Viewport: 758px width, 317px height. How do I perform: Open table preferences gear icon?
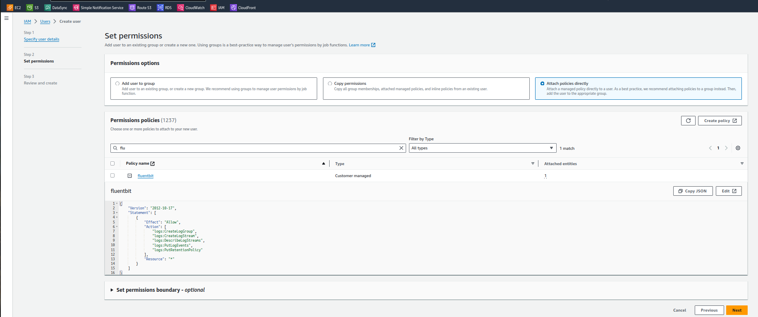coord(738,148)
